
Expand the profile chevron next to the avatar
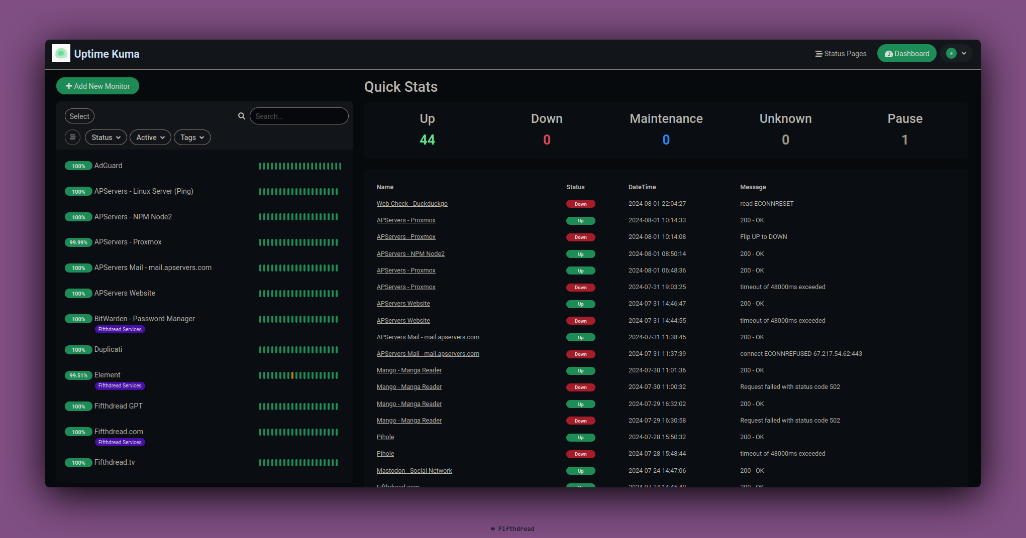[964, 53]
